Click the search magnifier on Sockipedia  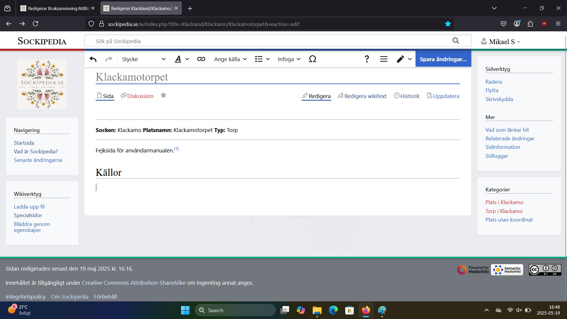click(x=456, y=41)
